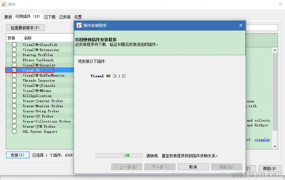Click the description pane scrollbar thumb
The width and height of the screenshot is (285, 180).
pos(275,92)
